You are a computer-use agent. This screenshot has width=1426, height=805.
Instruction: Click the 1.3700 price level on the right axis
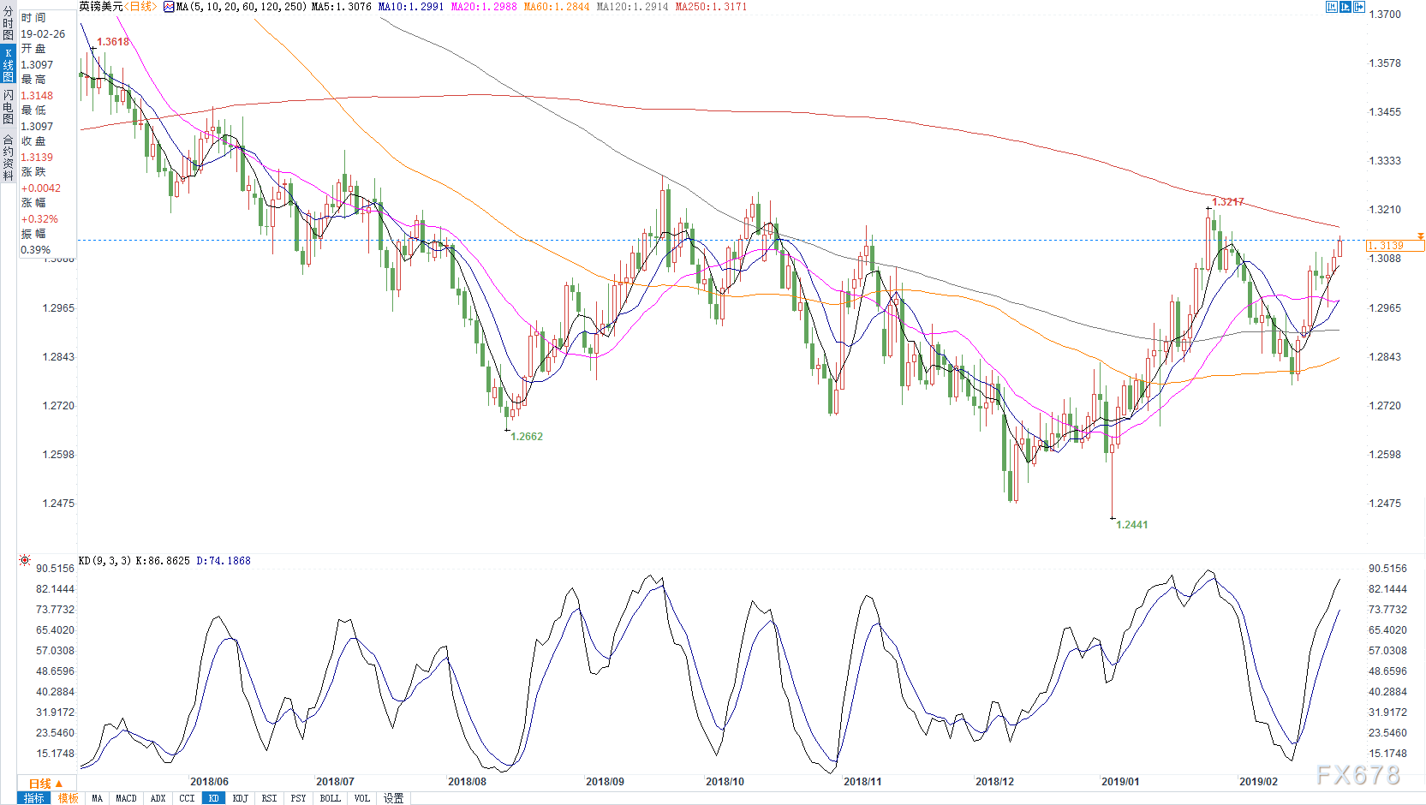(1385, 15)
